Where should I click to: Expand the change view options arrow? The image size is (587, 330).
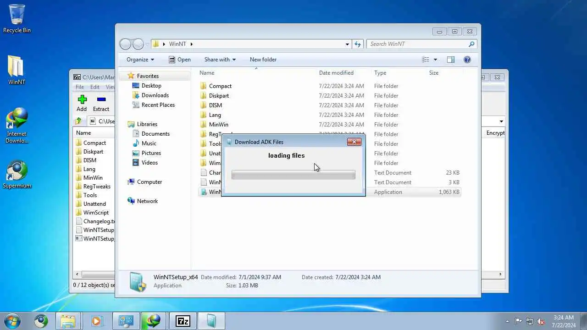(435, 60)
